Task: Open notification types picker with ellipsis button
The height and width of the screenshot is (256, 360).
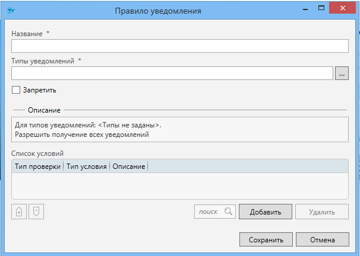Action: 342,73
